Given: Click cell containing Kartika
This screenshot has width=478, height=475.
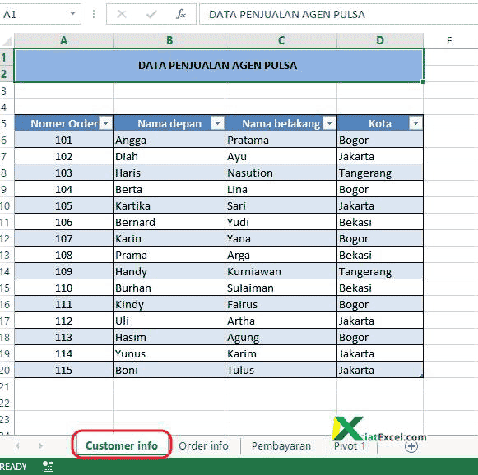Looking at the screenshot, I should pyautogui.click(x=169, y=205).
